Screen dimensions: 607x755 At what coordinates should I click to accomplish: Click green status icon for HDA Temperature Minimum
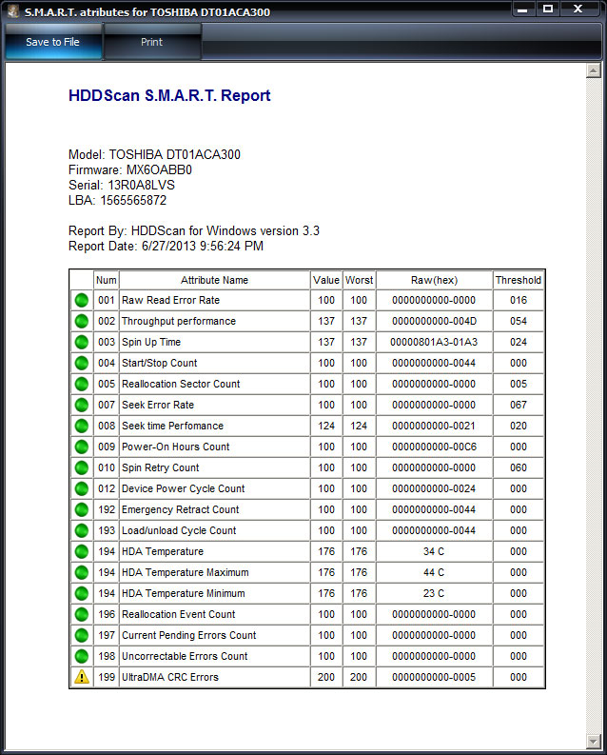click(82, 594)
